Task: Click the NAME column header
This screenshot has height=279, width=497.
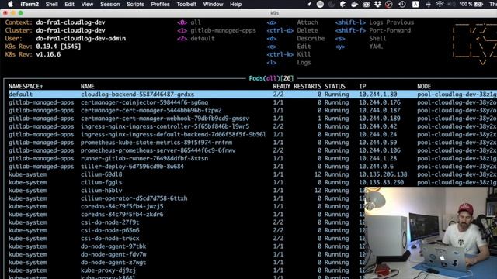Action: click(88, 86)
